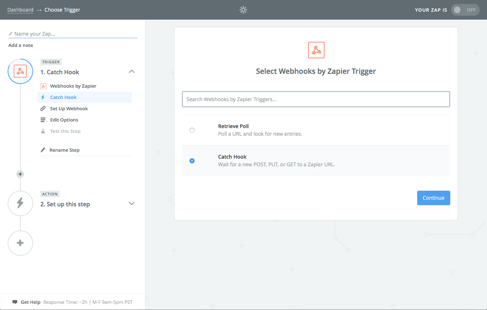Screen dimensions: 487x310
Task: Click the link icon beside Set Up Webhook
Action: [x=43, y=108]
